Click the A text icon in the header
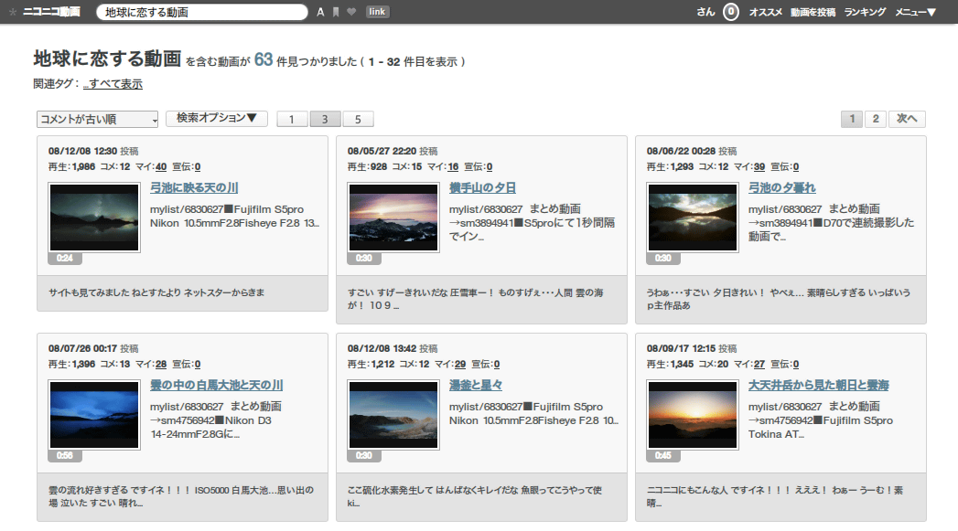Screen dimensions: 958x531 pyautogui.click(x=320, y=12)
